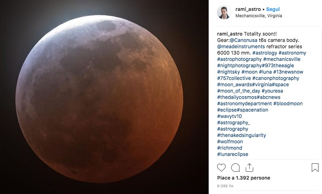Open the rami_astro username in header
Viewport: 322px width, 194px height.
pos(248,9)
